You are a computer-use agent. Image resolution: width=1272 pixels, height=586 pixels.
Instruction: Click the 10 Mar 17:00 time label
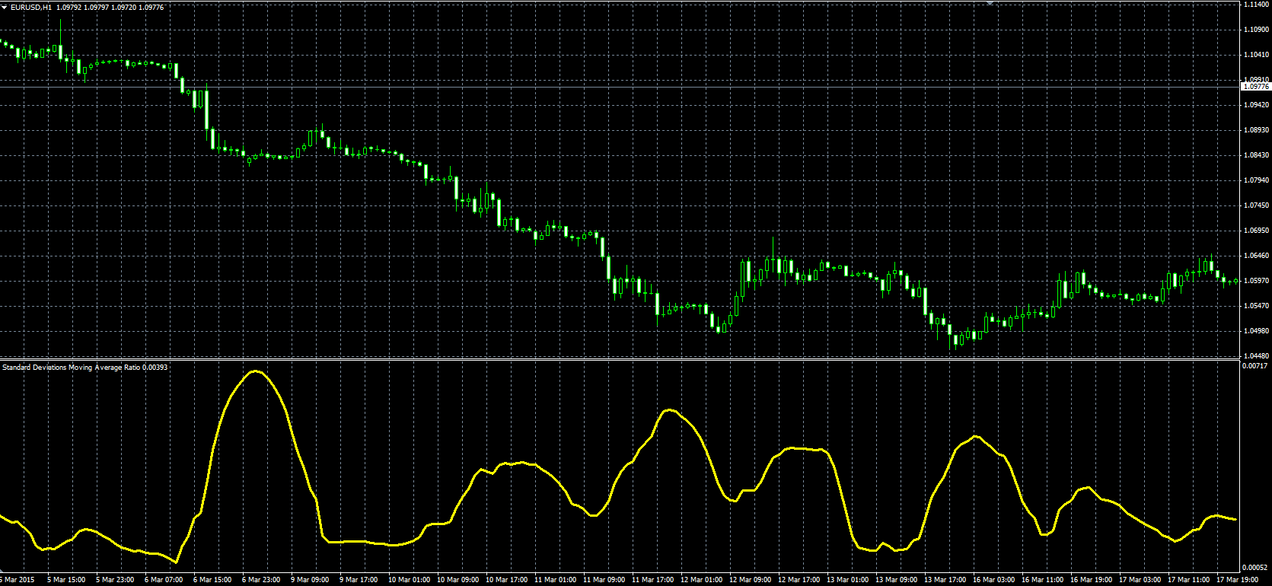pos(506,580)
